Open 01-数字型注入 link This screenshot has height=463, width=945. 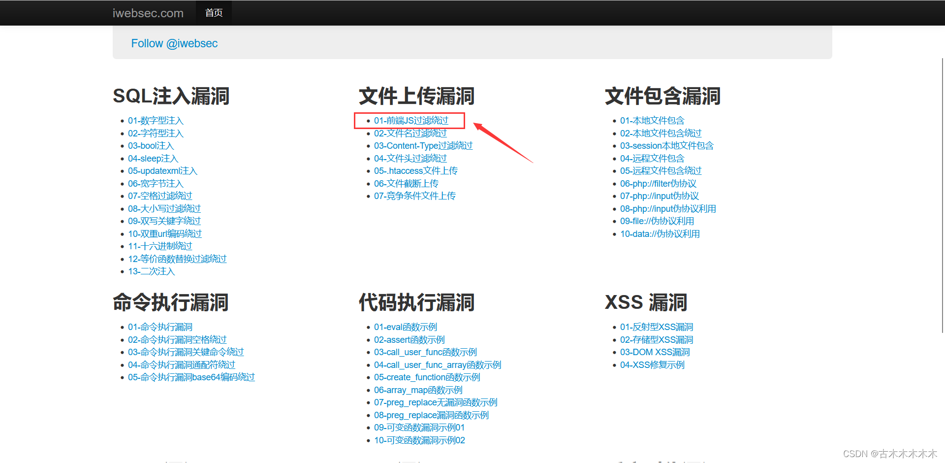pyautogui.click(x=156, y=121)
